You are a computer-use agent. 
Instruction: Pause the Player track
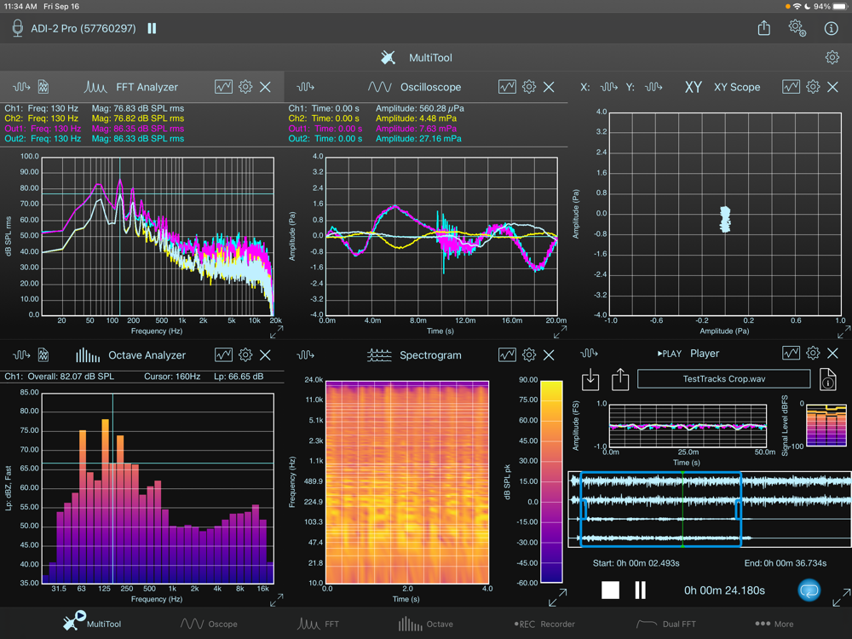640,590
